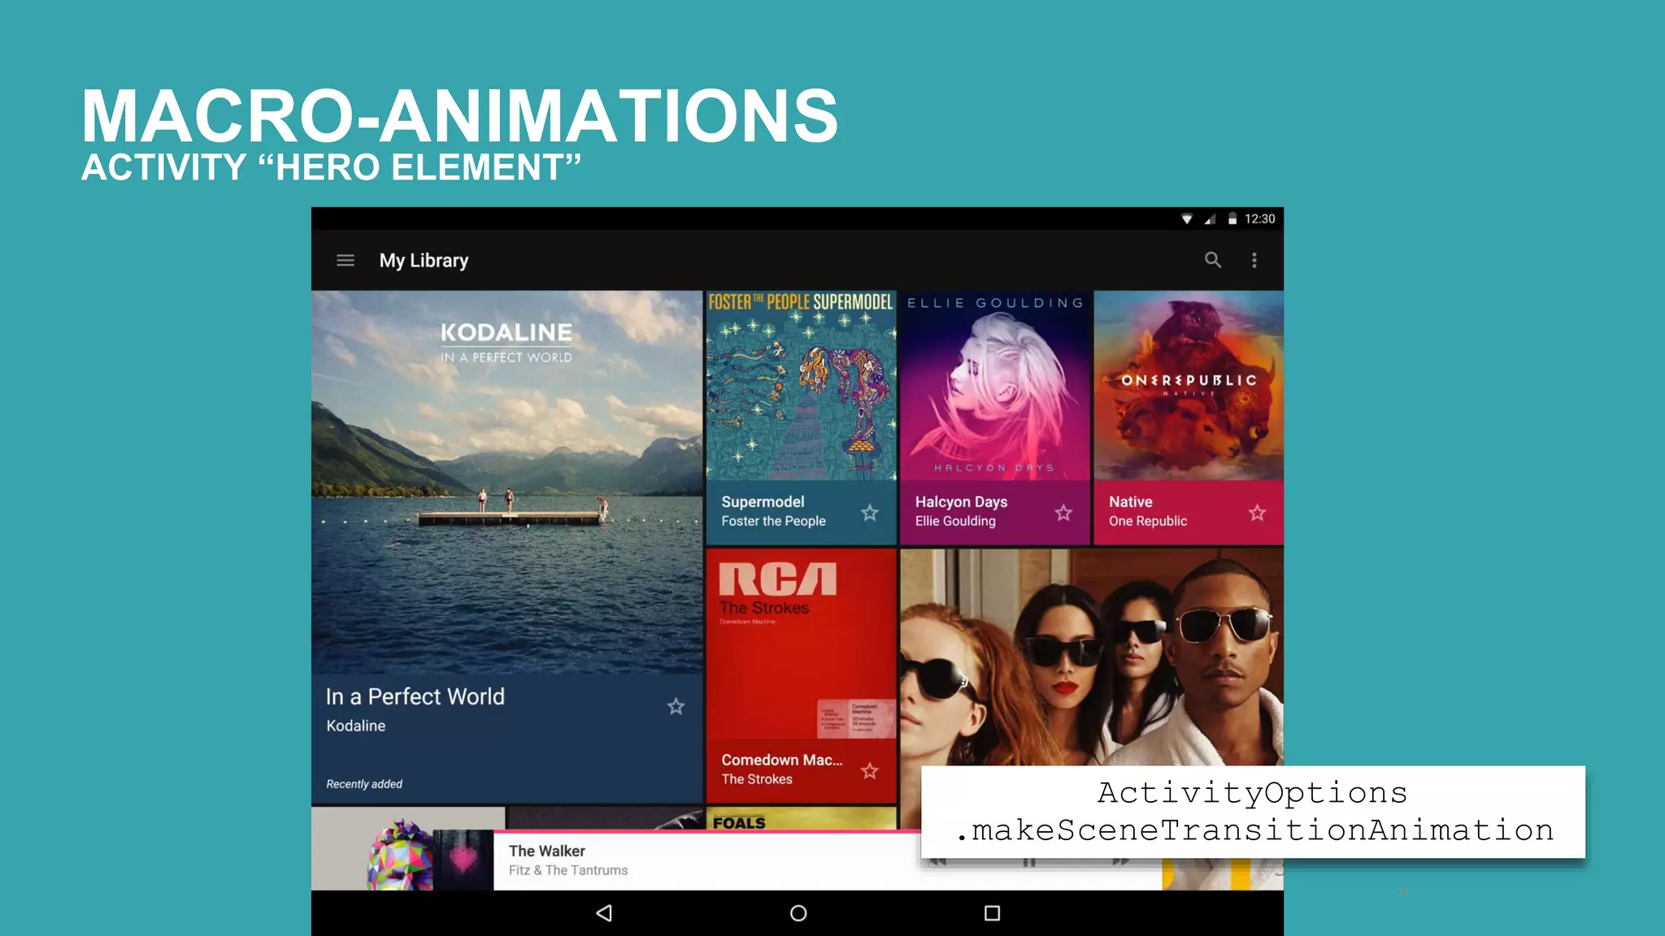Open the OneRepublic Native album cover

click(x=1189, y=385)
